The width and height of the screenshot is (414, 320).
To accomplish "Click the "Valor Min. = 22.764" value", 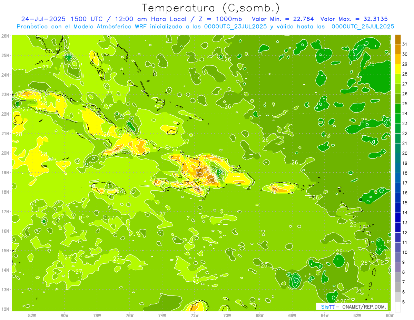I will click(283, 19).
